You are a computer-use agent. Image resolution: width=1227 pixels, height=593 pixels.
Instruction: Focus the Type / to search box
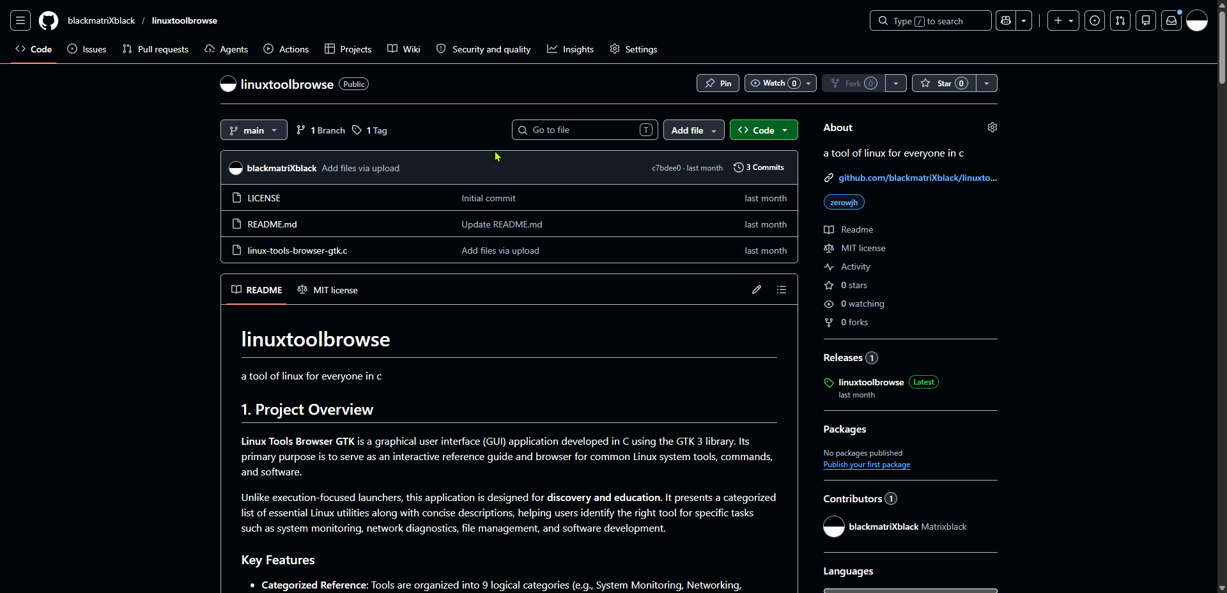click(930, 20)
